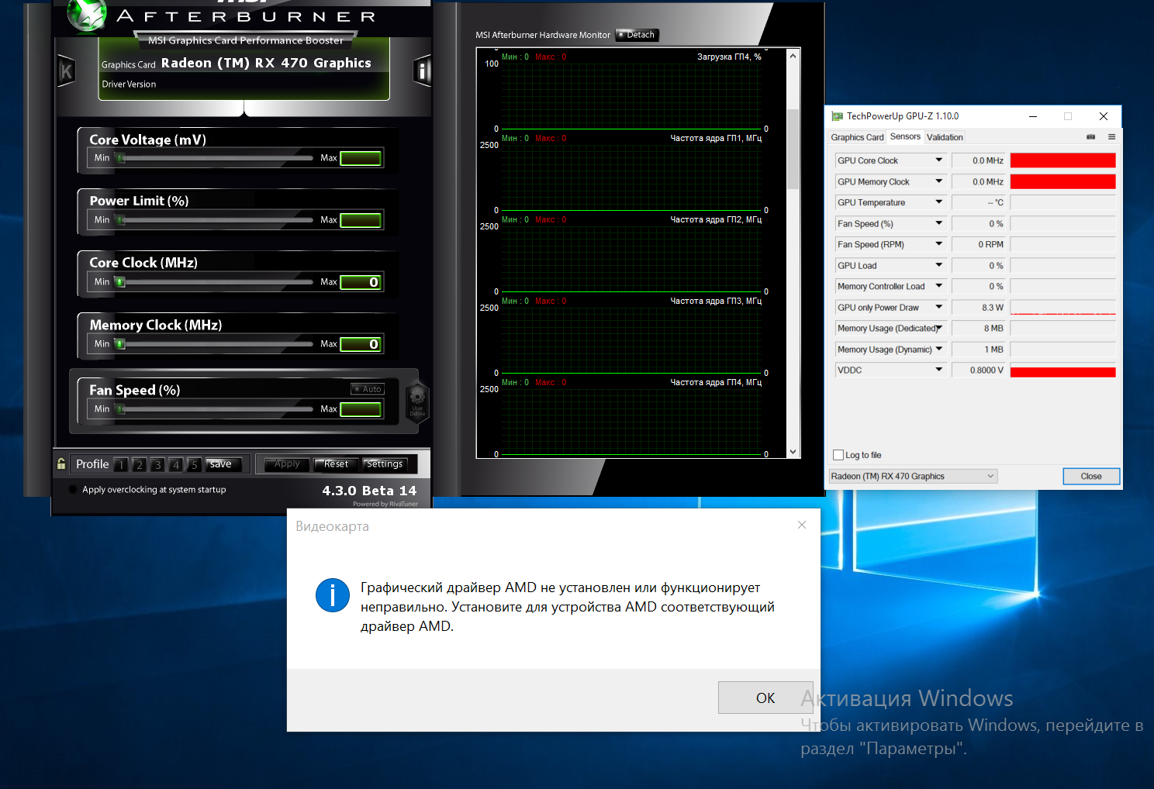
Task: Click the '0.8000 V' VDDC value
Action: (x=986, y=370)
